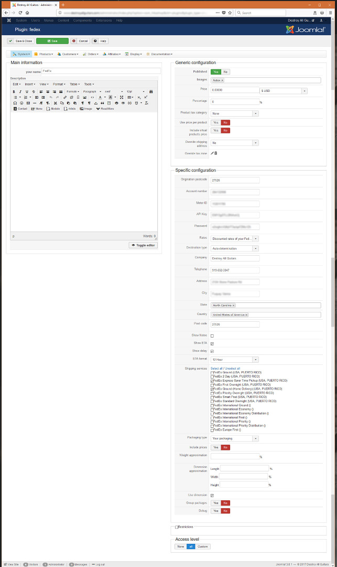Click the text color icon
The image size is (337, 567).
[100, 97]
